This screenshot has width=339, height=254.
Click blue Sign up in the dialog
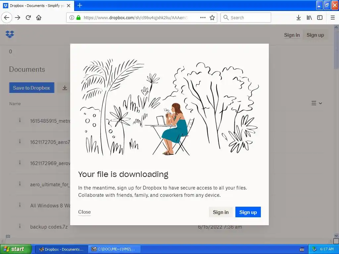click(x=248, y=212)
